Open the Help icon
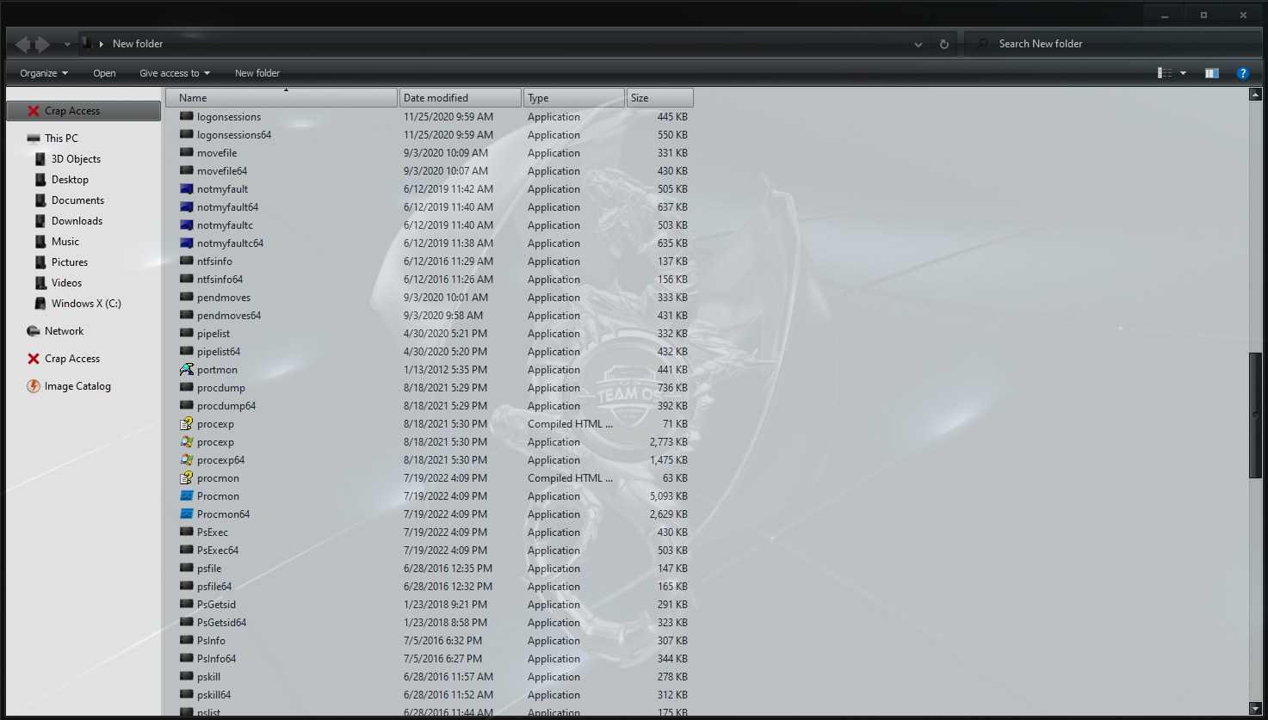The image size is (1268, 720). [x=1243, y=73]
